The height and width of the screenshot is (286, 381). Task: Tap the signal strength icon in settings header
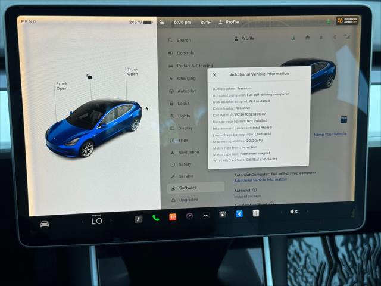(347, 37)
